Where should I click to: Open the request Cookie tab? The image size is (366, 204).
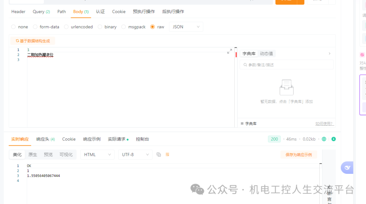click(119, 12)
